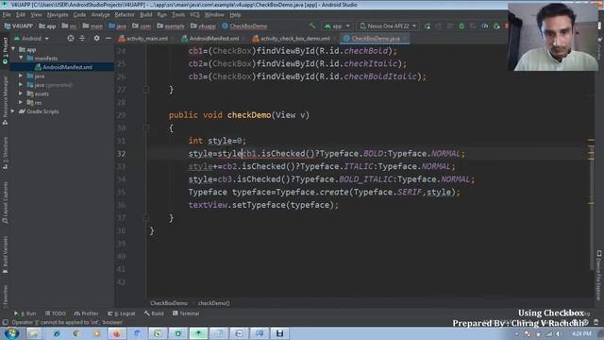604x340 pixels.
Task: Open the Profiler tool window
Action: pyautogui.click(x=86, y=314)
